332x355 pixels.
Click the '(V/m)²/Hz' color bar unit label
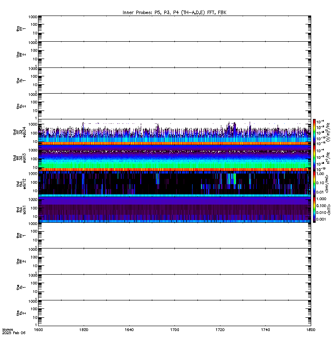coord(328,132)
